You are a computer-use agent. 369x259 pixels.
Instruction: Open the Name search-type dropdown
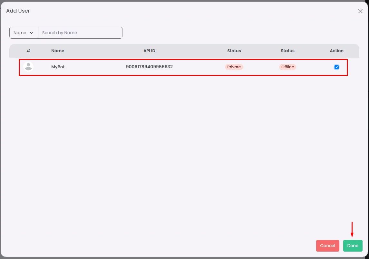pyautogui.click(x=24, y=33)
